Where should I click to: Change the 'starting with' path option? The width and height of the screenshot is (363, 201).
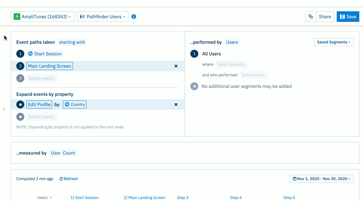72,42
